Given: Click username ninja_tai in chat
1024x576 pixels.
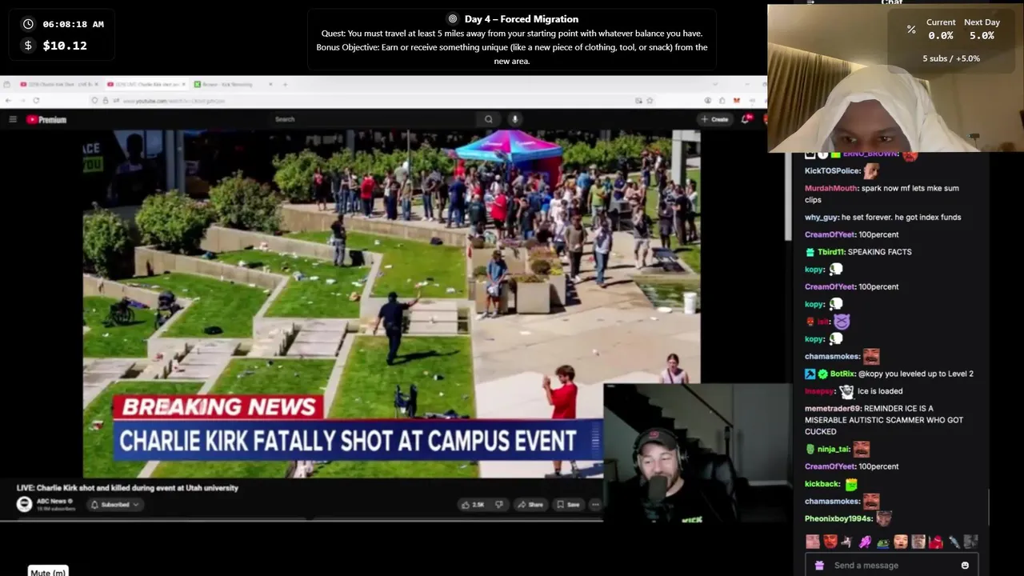Looking at the screenshot, I should [834, 450].
